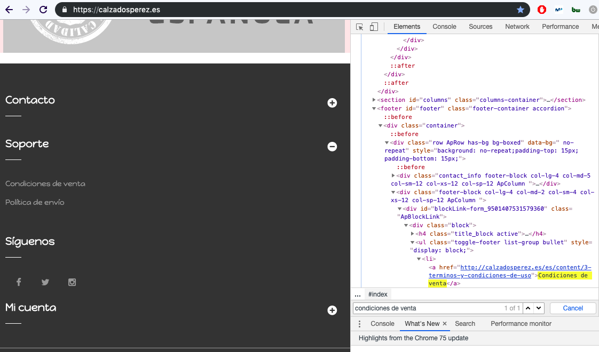This screenshot has height=352, width=599.
Task: Bookmark page with the star icon
Action: (521, 10)
